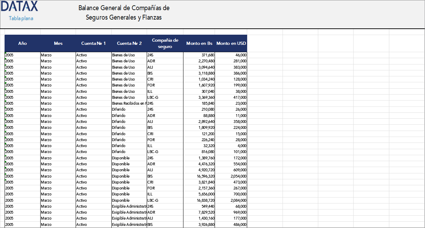Screen dimensions: 425x228
Task: Select the 'Año' column header
Action: 22,43
